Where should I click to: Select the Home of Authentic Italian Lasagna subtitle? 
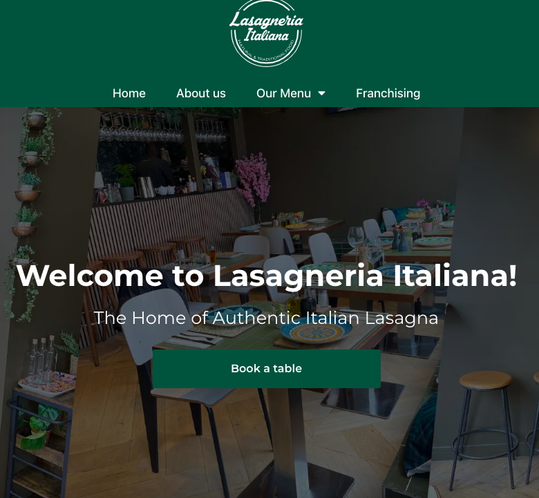pos(266,318)
